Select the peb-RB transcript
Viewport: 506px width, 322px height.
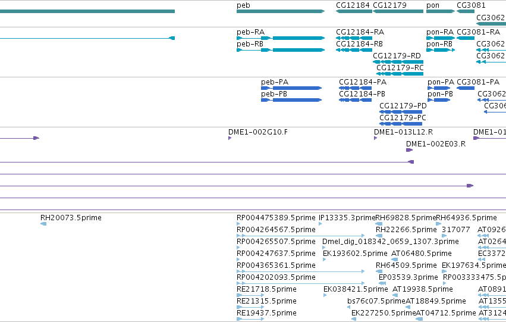(x=281, y=50)
